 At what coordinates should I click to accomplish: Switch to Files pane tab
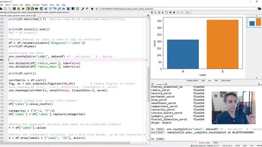point(216,81)
